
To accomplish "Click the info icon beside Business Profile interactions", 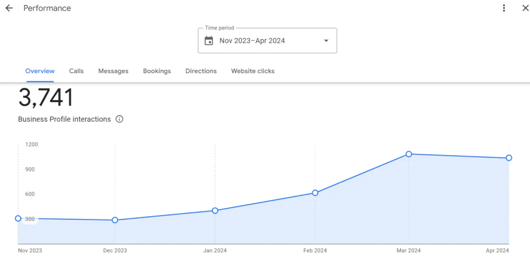I will pos(120,119).
